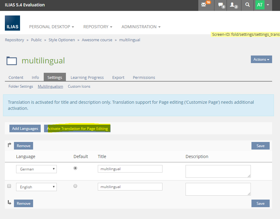The image size is (280, 219).
Task: Click the German title input field
Action: 130,169
